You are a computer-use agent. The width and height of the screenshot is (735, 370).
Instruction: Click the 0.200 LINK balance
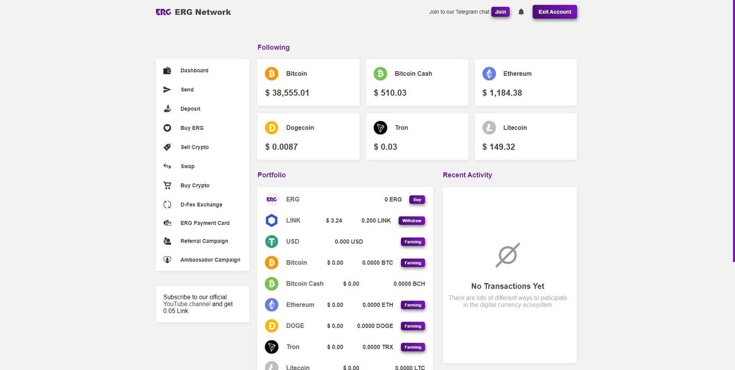click(x=376, y=221)
